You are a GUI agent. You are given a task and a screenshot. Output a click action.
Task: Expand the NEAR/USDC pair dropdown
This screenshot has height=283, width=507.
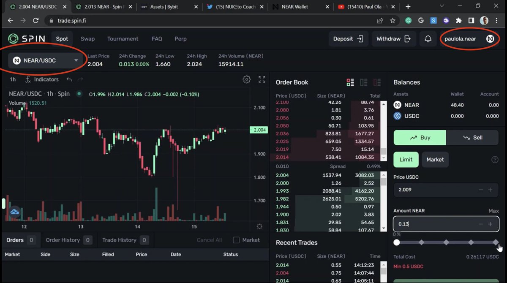click(x=46, y=60)
